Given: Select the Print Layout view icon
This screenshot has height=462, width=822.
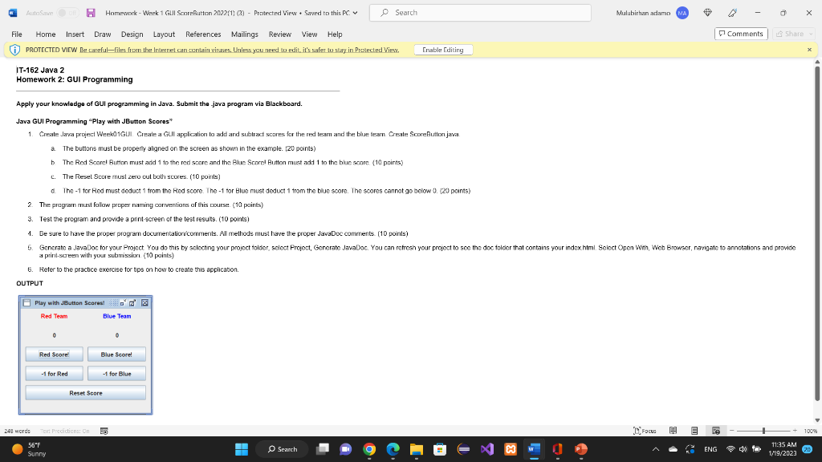Looking at the screenshot, I should click(x=694, y=431).
